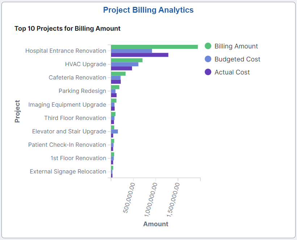This screenshot has height=240, width=297.
Task: Expand the Third Floor Renovation row
Action: click(75, 118)
